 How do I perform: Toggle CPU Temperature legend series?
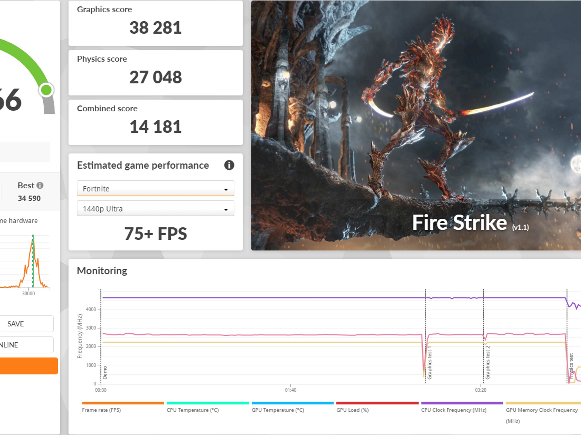208,407
